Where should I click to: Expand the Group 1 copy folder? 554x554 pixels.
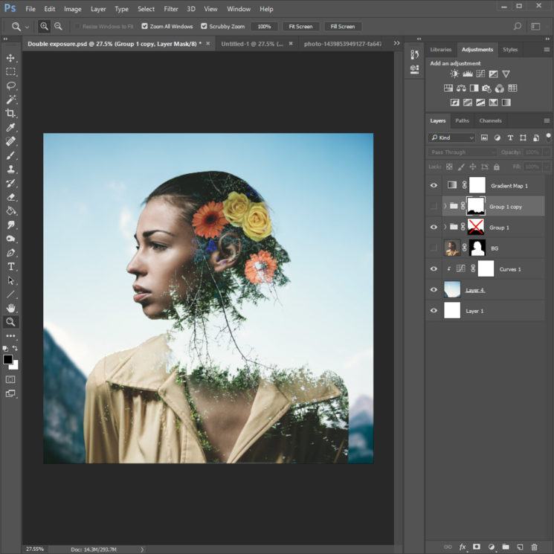click(x=445, y=206)
